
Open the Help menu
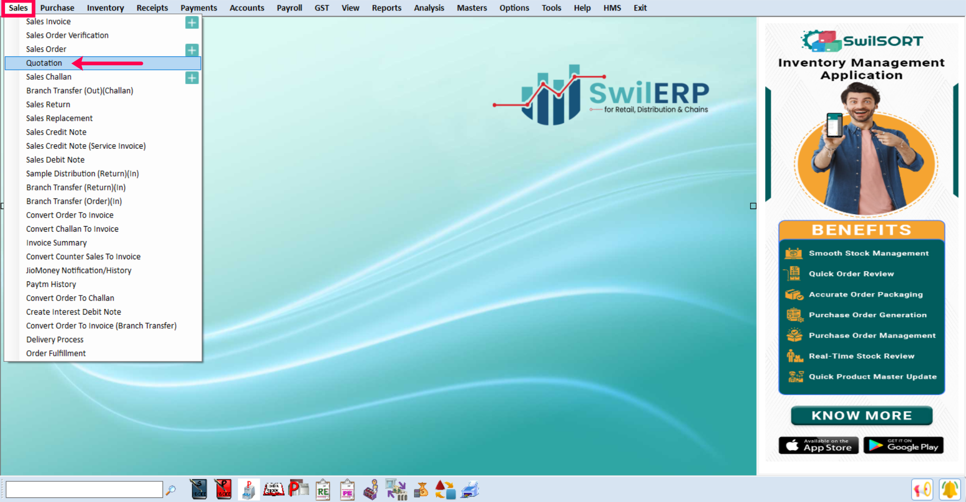pyautogui.click(x=582, y=8)
